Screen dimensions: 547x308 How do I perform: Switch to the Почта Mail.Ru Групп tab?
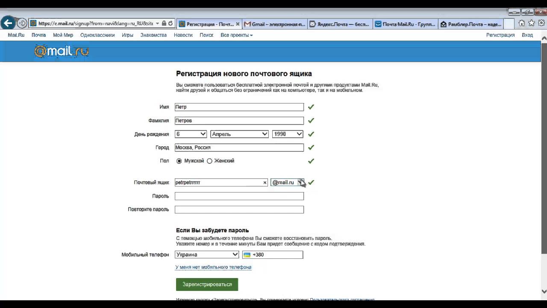click(x=405, y=24)
